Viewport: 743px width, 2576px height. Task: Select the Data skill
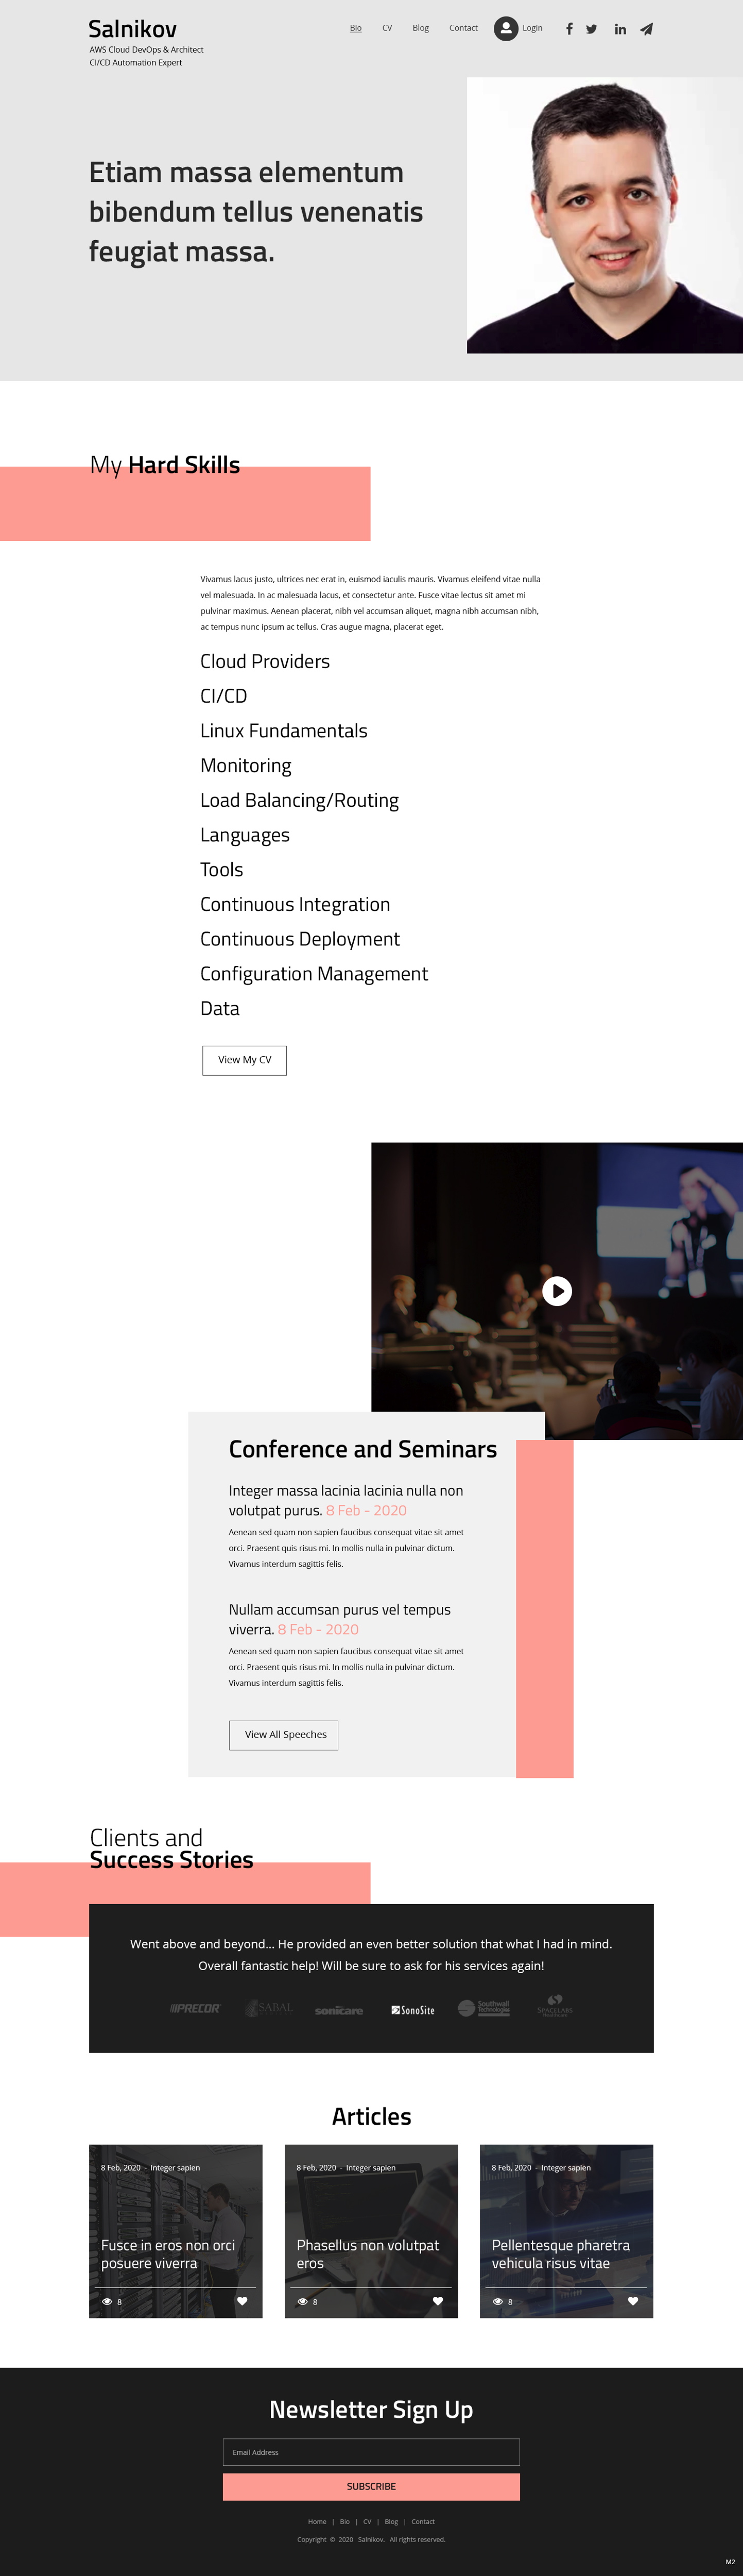pos(220,1009)
